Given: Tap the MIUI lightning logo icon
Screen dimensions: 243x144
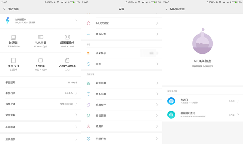Looking at the screenshot, I should 8,21.
